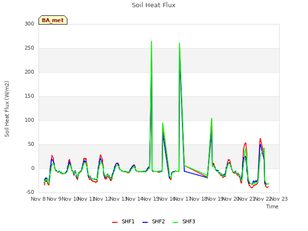Toggle SHF1 series in the legend
The image size is (308, 231).
[123, 221]
